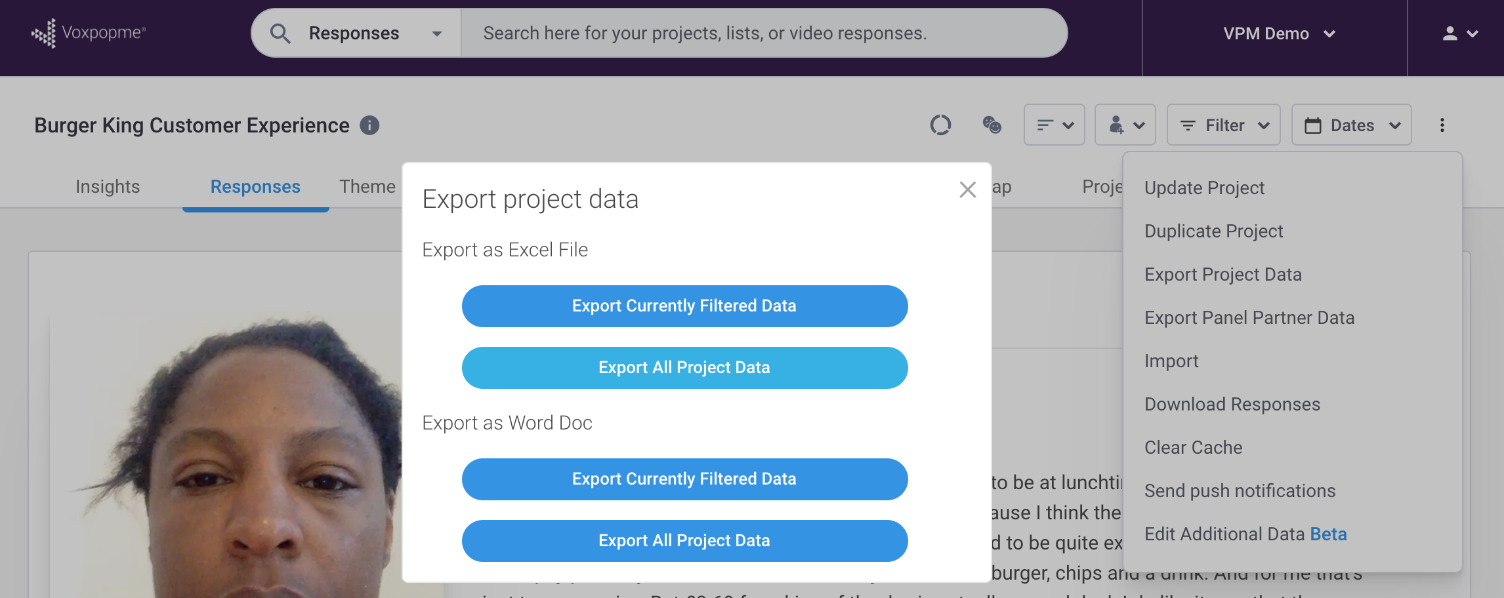Select Export Project Data menu item
Image resolution: width=1504 pixels, height=598 pixels.
1293,275
